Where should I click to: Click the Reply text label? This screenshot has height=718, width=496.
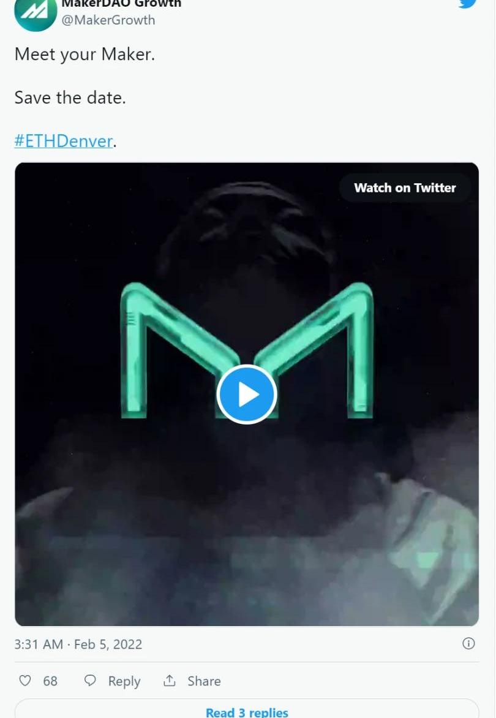[124, 681]
